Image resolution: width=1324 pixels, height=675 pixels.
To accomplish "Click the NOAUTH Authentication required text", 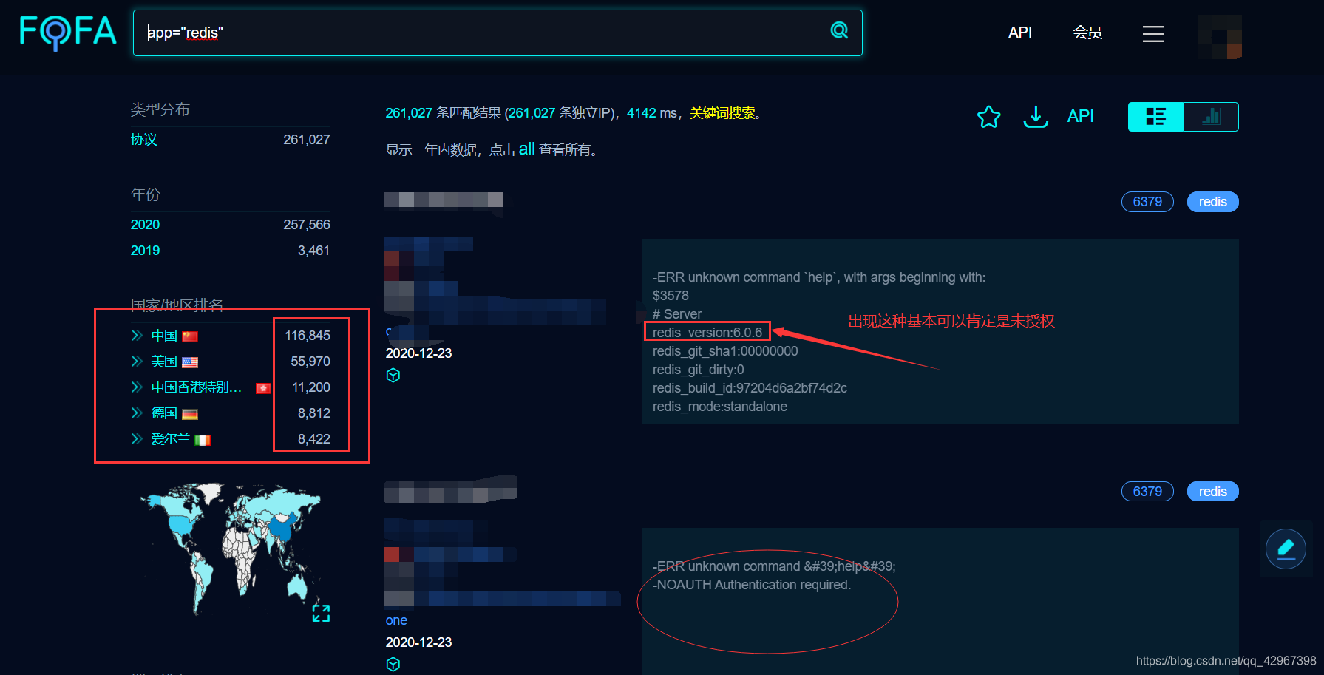I will click(752, 585).
